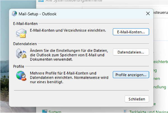Click the Profile globe user icon
Screen dimensions: 168x113
click(21, 76)
